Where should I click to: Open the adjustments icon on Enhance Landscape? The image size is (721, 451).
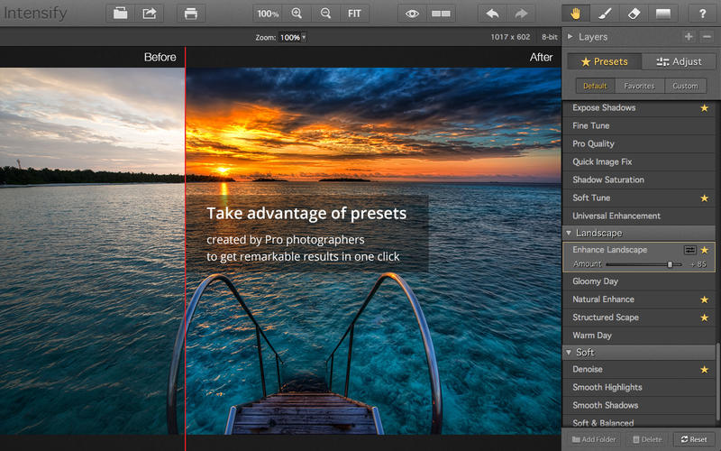pyautogui.click(x=690, y=250)
